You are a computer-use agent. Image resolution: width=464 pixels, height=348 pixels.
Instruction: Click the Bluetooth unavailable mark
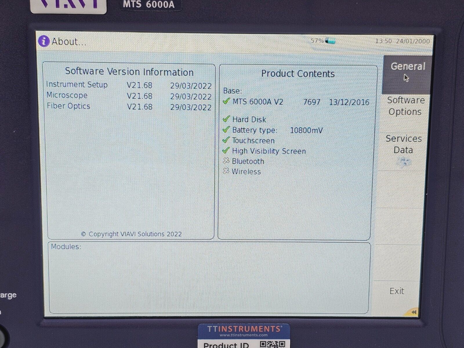(x=226, y=161)
